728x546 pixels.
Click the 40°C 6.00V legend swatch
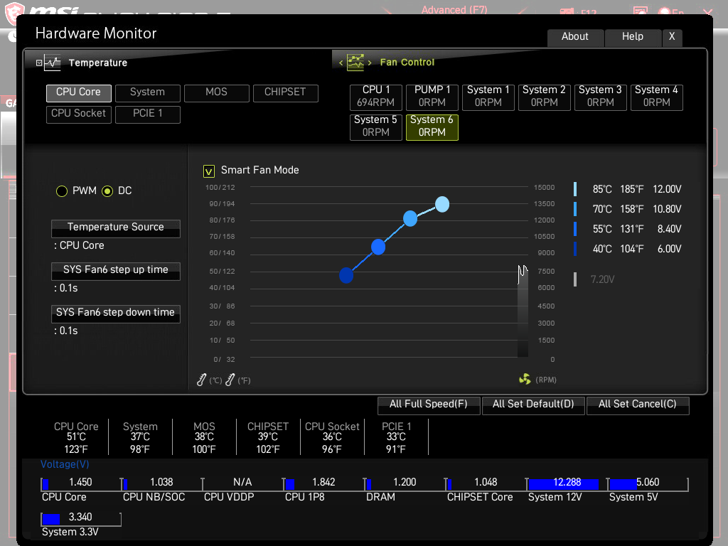(x=575, y=249)
